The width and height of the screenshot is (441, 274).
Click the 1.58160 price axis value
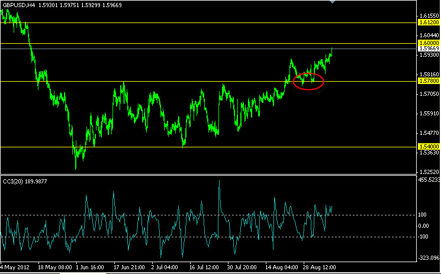tap(430, 75)
